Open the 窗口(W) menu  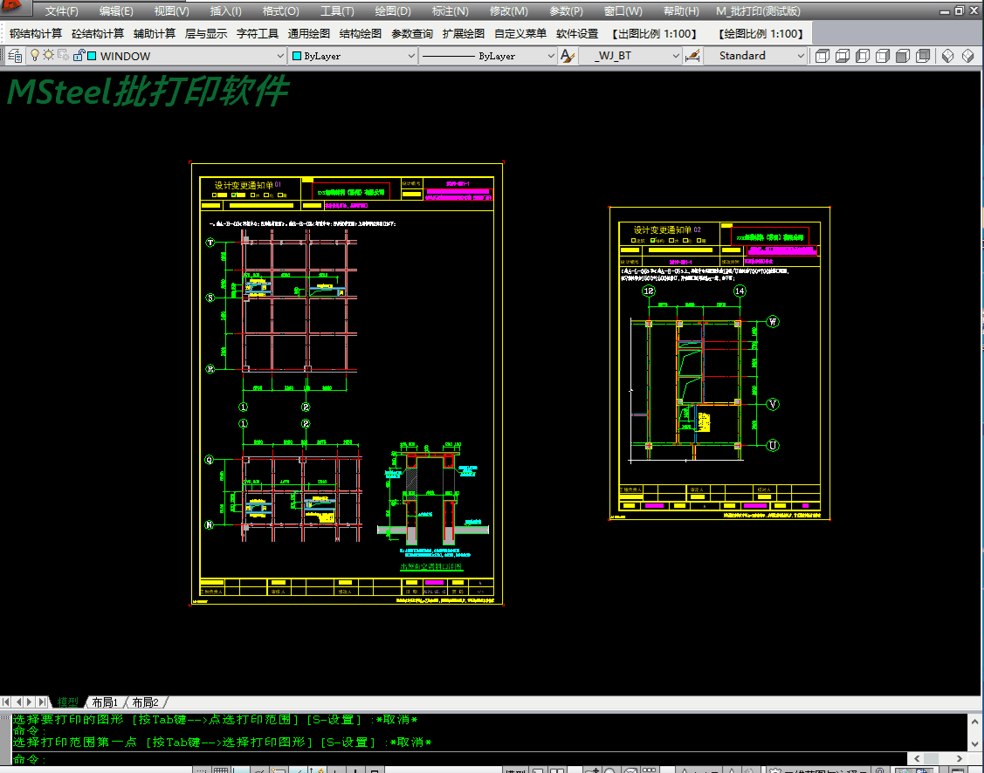[x=623, y=11]
